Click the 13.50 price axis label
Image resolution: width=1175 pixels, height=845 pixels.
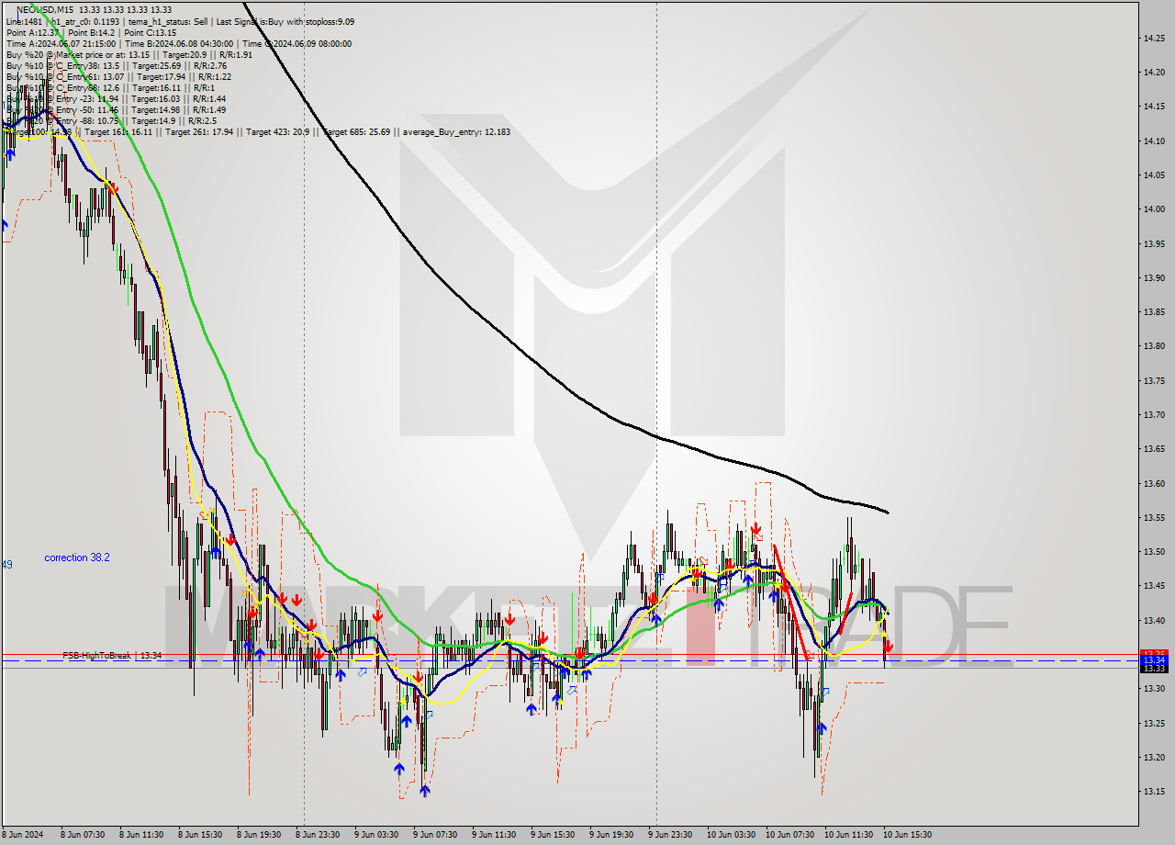tap(1155, 552)
